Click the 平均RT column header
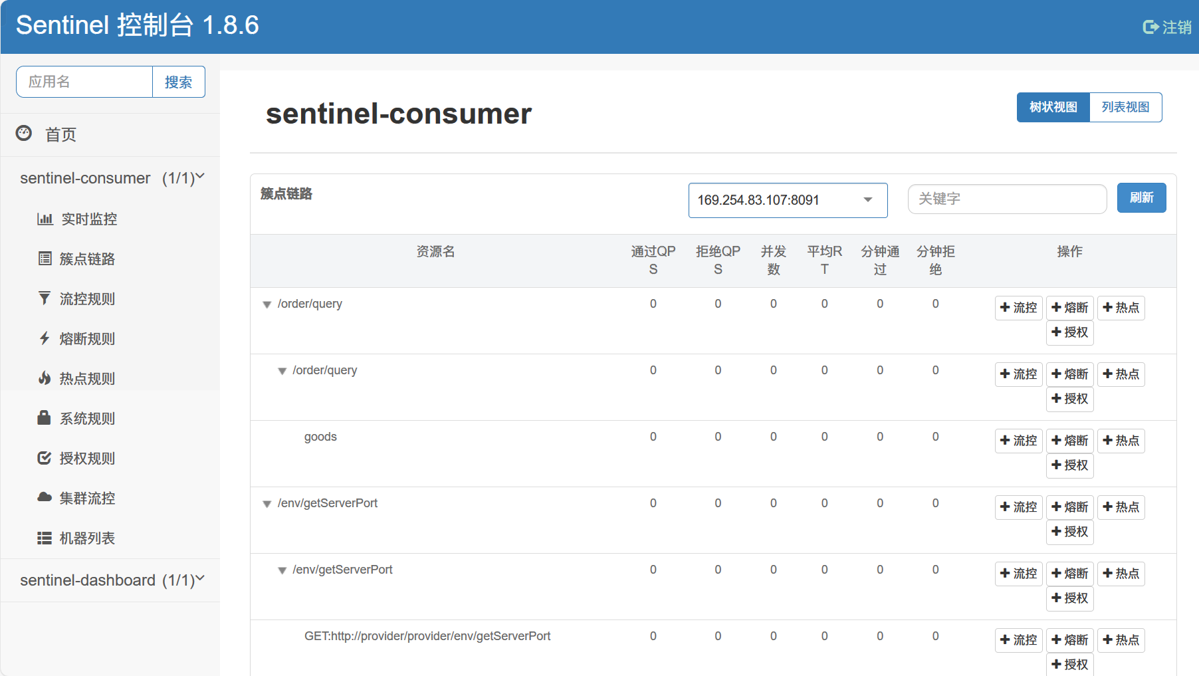 [824, 260]
